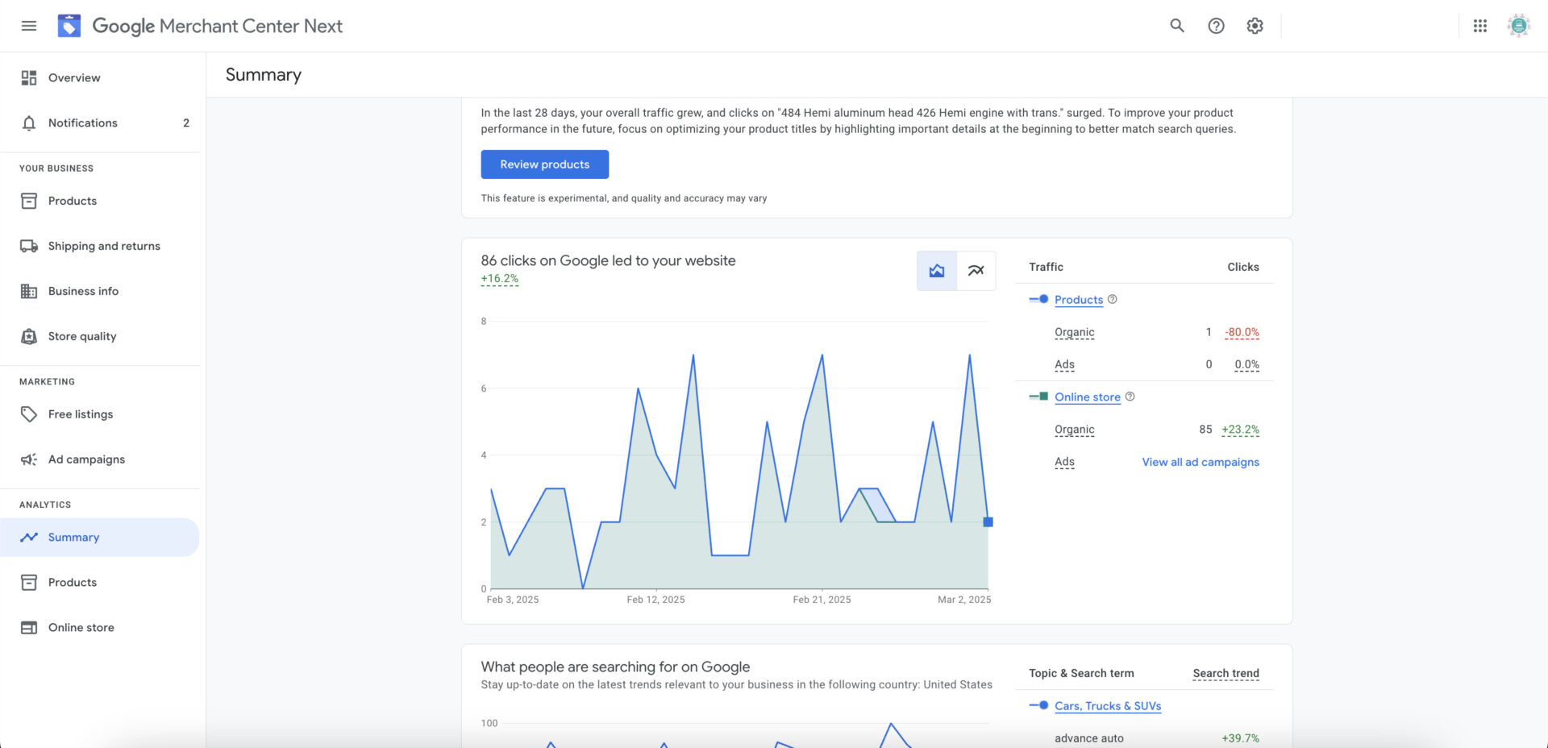Click Ads under Products traffic
The width and height of the screenshot is (1548, 748).
pyautogui.click(x=1064, y=364)
